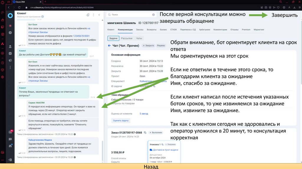
Task: Open Twitch from the browser sidebar
Action: [x=2, y=27]
